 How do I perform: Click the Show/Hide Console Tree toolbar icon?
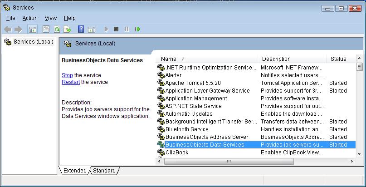point(33,29)
